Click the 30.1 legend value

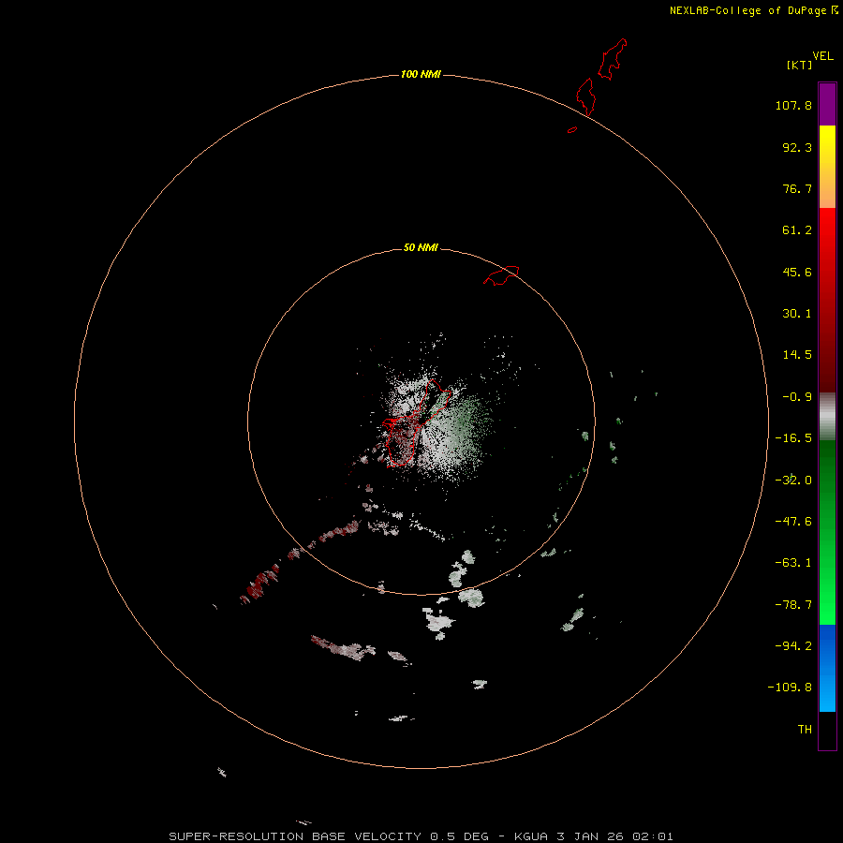click(x=797, y=314)
